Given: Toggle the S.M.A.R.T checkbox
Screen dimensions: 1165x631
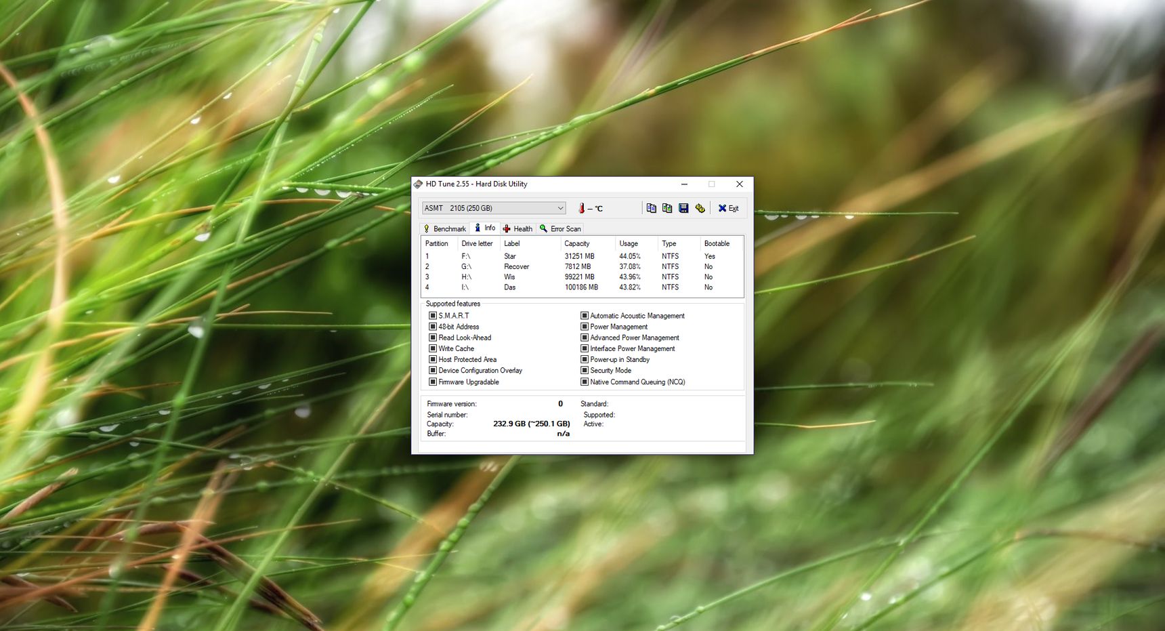Looking at the screenshot, I should [433, 316].
